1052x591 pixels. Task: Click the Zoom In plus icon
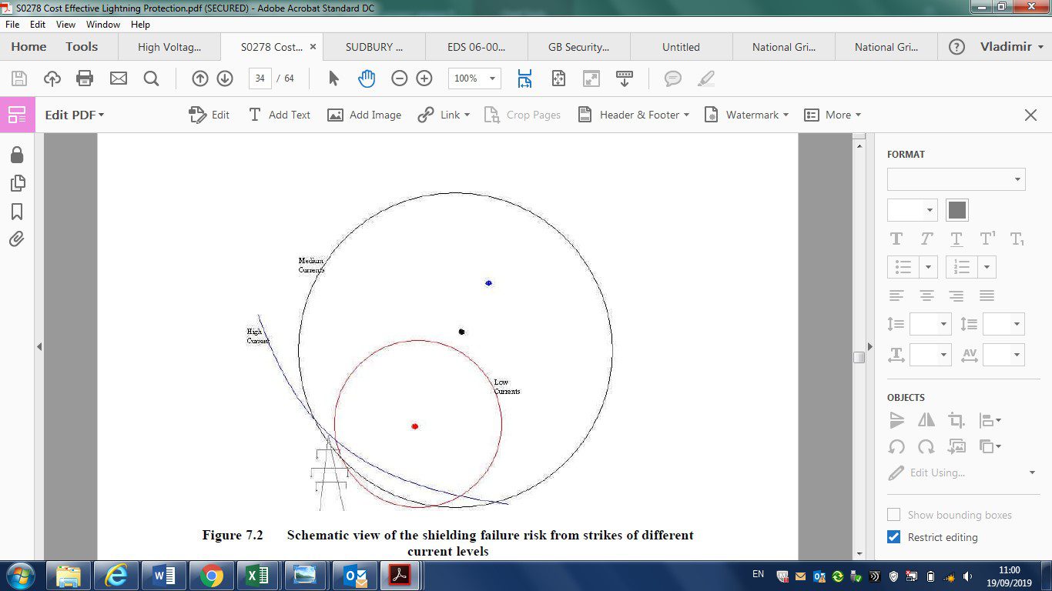[424, 78]
